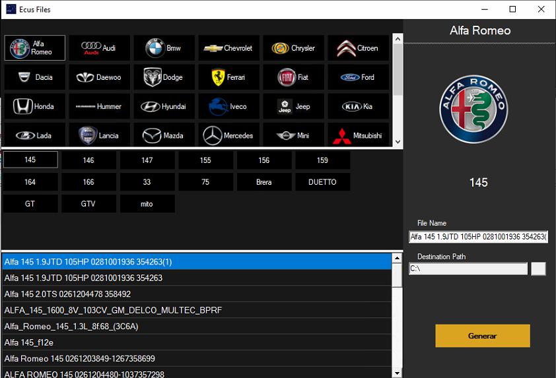Select the 145 model button
The width and height of the screenshot is (556, 378).
pyautogui.click(x=30, y=160)
